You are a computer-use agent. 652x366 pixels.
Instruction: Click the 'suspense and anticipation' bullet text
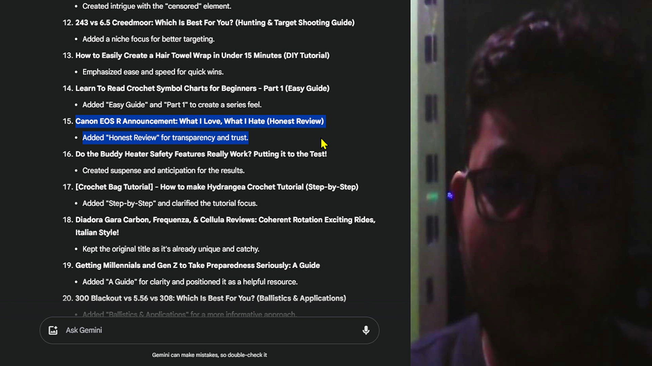point(163,170)
